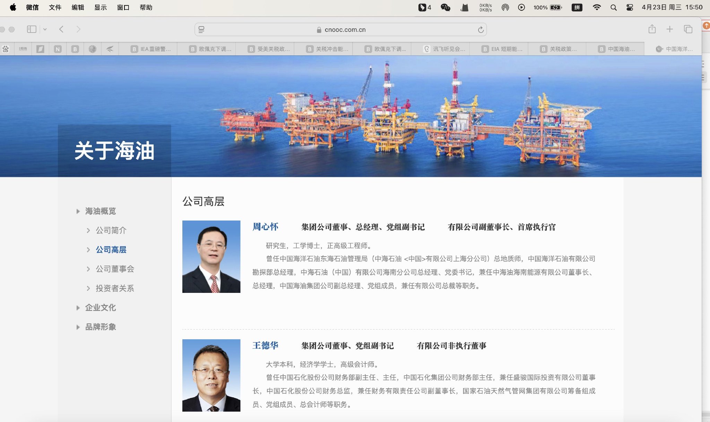
Task: Go back to the previous page
Action: point(62,29)
